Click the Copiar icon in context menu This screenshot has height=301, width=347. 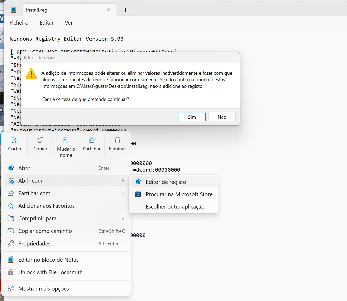(40, 140)
